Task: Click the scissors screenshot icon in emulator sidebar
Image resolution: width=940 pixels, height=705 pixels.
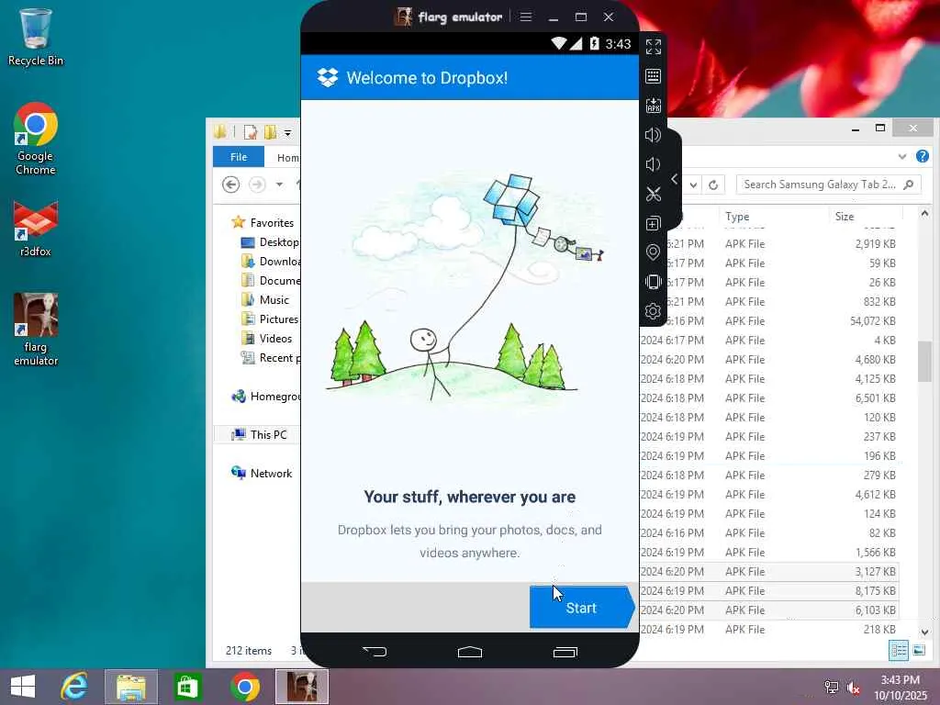Action: [653, 194]
